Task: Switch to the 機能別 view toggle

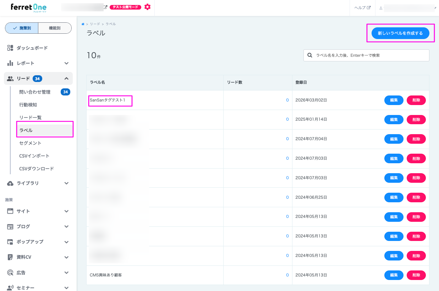Action: pyautogui.click(x=55, y=28)
